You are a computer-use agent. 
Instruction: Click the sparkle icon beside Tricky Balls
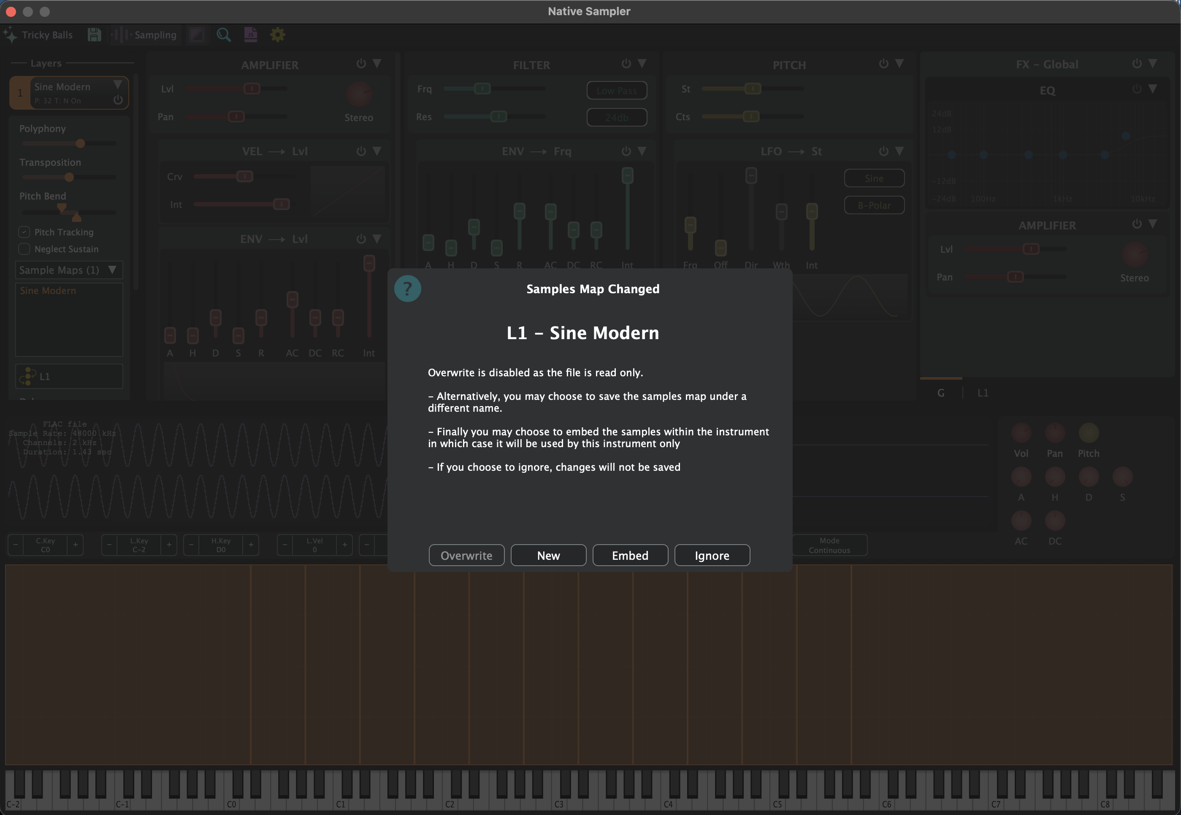[x=10, y=35]
